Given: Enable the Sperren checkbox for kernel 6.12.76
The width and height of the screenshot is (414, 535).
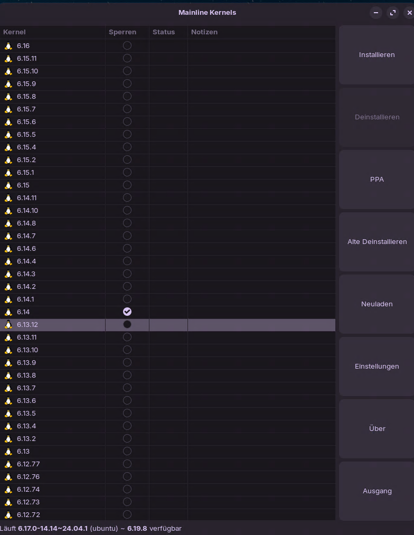Looking at the screenshot, I should [127, 476].
